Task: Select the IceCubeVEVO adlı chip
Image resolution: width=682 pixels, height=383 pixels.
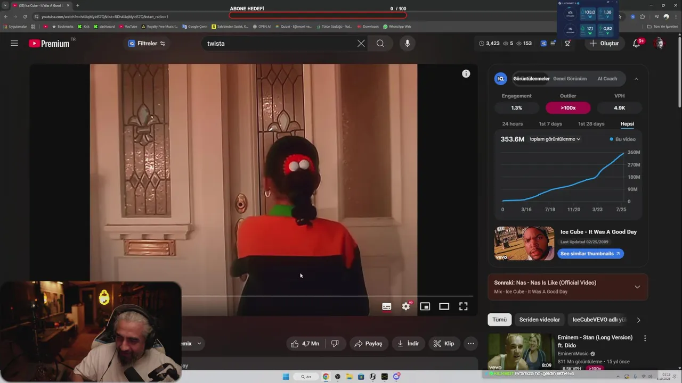Action: (599, 320)
